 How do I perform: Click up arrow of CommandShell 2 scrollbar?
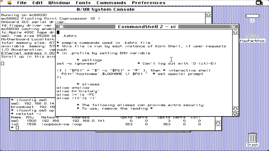point(235,32)
